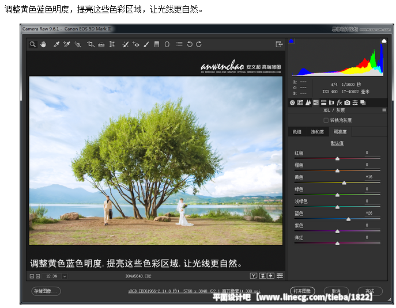
Task: Select the Zoom tool
Action: [x=33, y=44]
